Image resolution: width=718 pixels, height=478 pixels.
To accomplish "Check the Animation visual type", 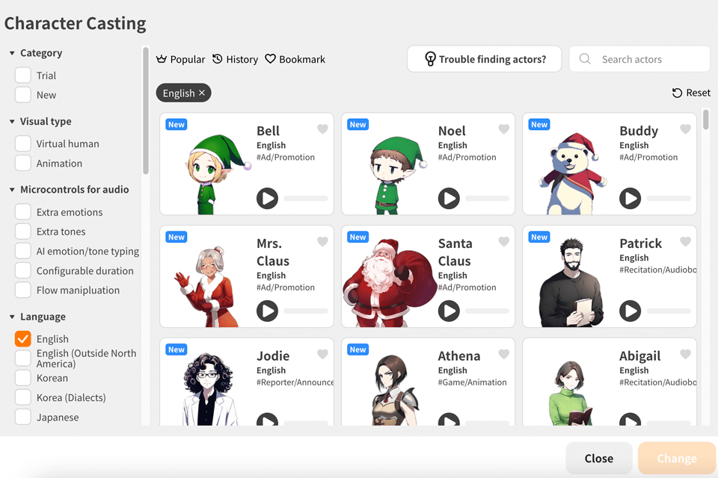I will tap(23, 164).
